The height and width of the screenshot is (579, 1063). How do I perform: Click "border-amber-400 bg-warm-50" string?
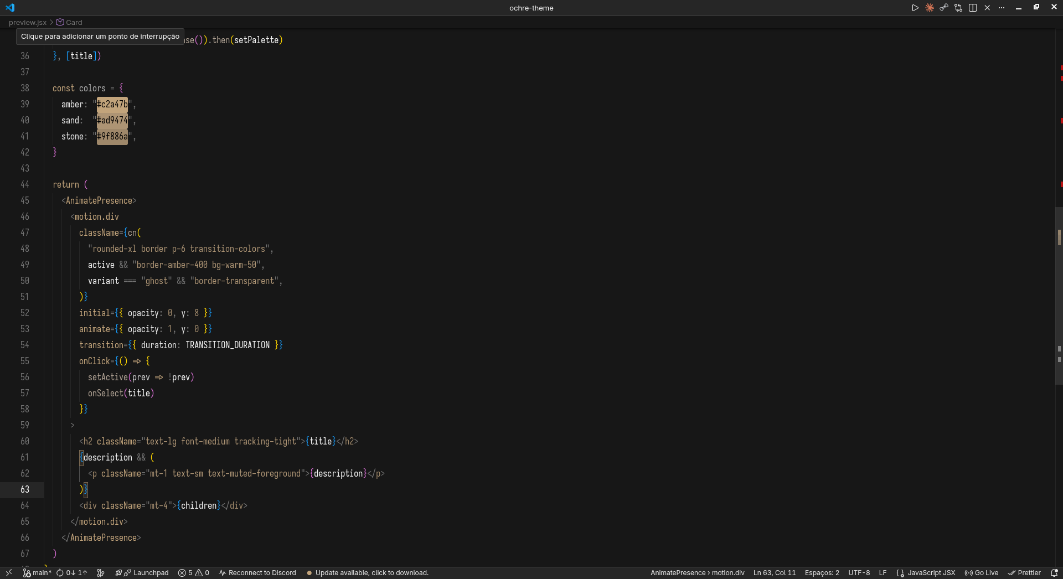(197, 265)
